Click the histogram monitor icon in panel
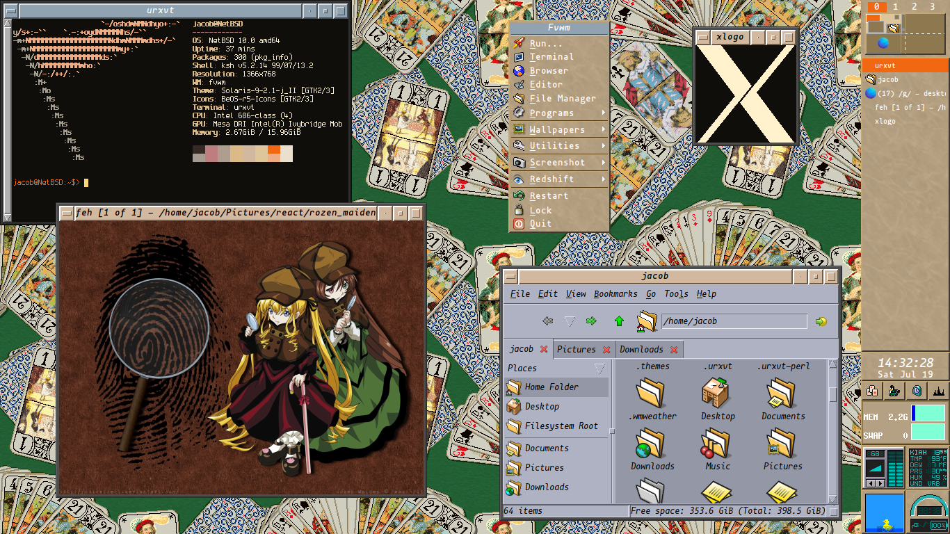This screenshot has height=534, width=950. [938, 391]
